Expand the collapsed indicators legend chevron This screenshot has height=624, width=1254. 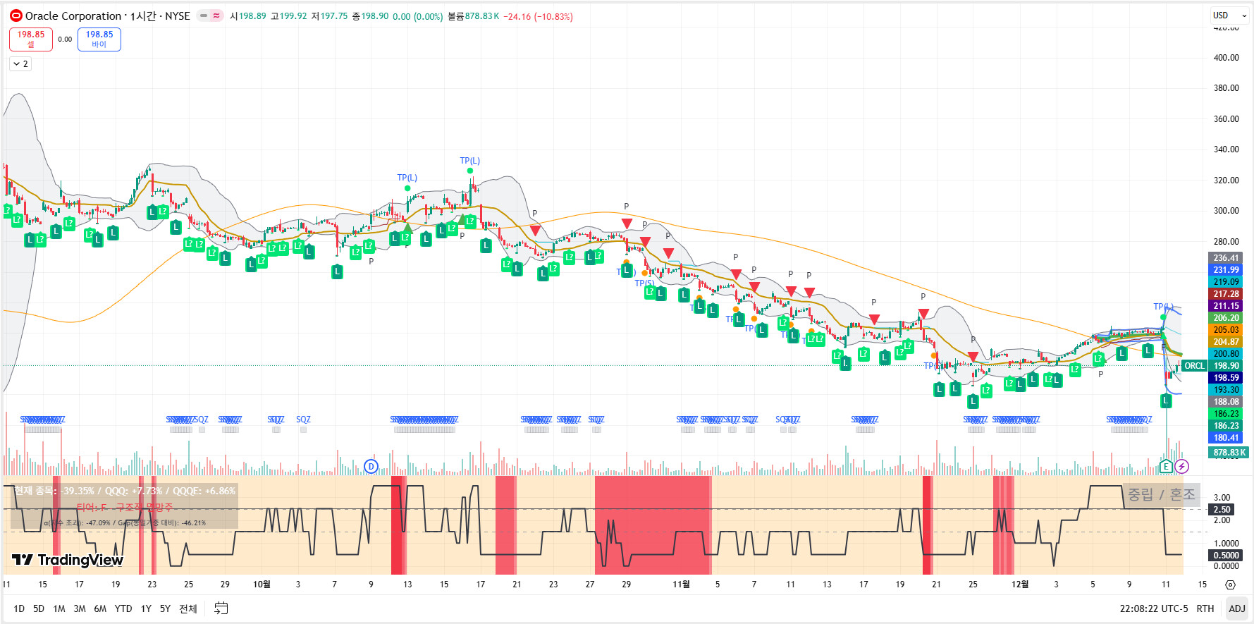[x=20, y=64]
